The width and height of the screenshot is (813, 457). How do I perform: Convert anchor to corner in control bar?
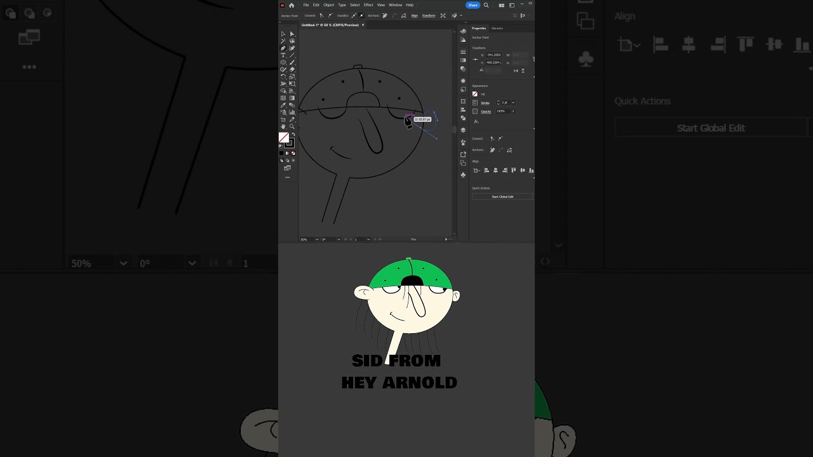(x=321, y=15)
